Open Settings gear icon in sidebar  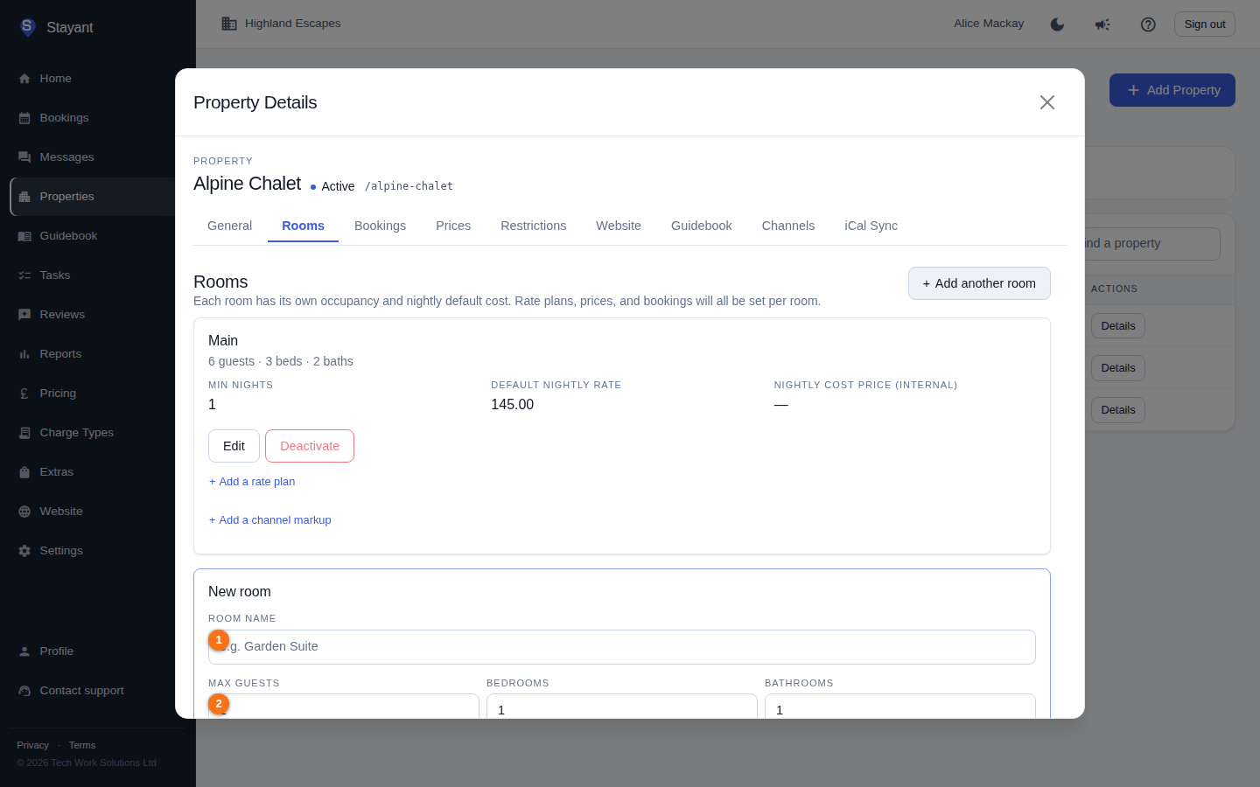tap(24, 551)
